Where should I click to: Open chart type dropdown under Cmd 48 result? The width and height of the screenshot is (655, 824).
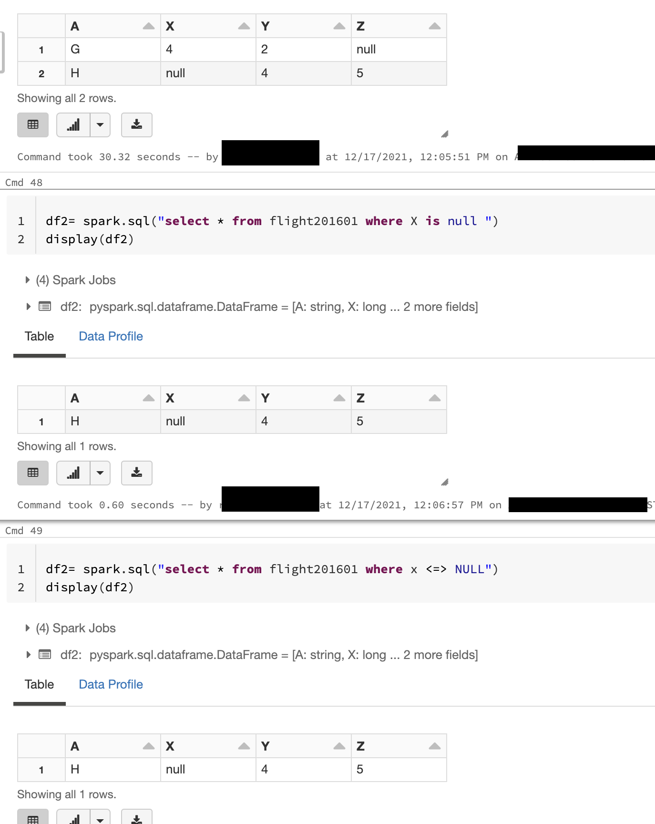coord(100,473)
